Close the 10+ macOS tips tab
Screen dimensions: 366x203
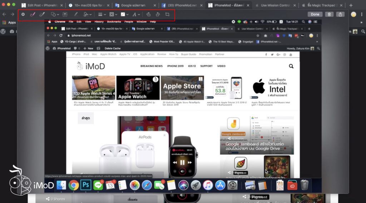point(108,5)
